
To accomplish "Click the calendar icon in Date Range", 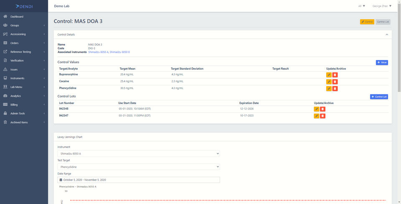I will point(61,180).
